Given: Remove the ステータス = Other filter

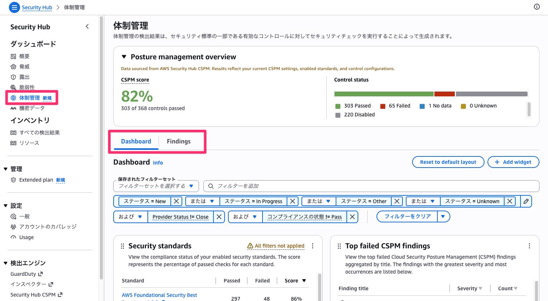Looking at the screenshot, I should click(397, 201).
